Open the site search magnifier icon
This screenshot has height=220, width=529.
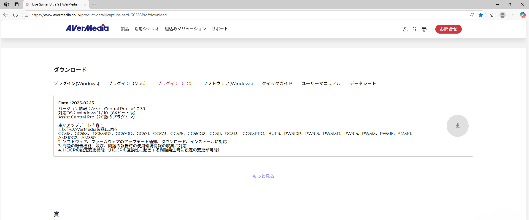point(414,29)
